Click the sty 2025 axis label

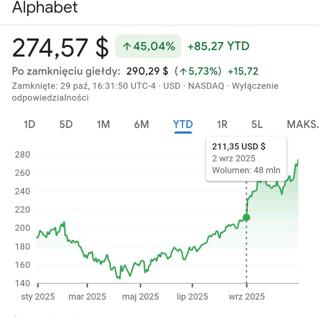click(38, 297)
